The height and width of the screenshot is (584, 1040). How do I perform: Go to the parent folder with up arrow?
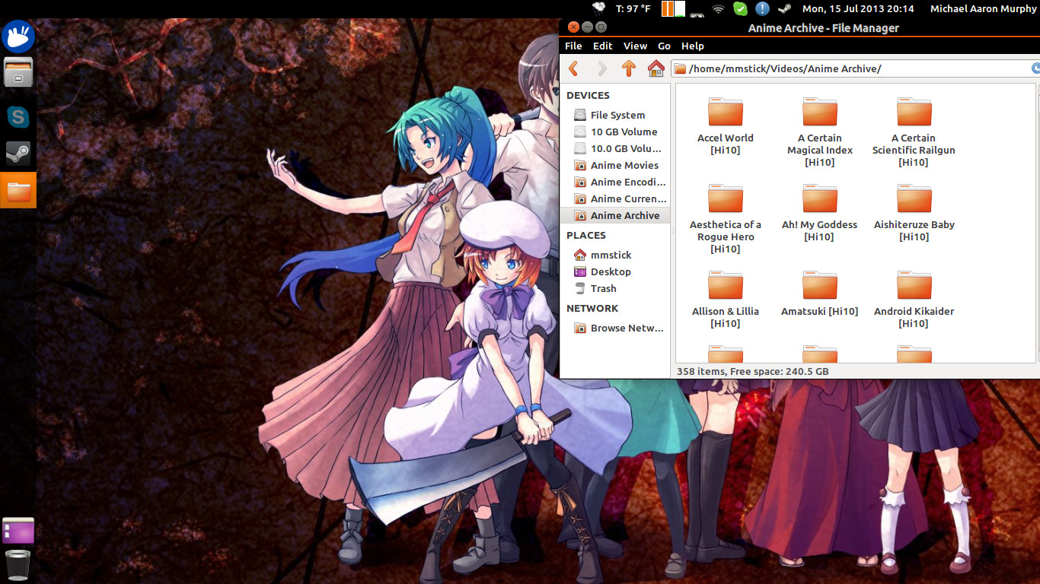tap(628, 68)
